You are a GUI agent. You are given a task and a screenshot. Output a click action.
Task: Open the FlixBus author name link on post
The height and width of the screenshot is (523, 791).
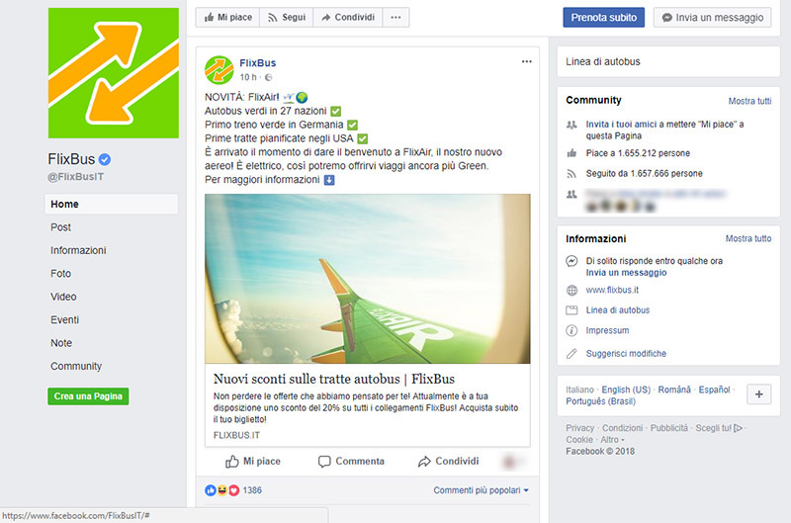click(258, 63)
